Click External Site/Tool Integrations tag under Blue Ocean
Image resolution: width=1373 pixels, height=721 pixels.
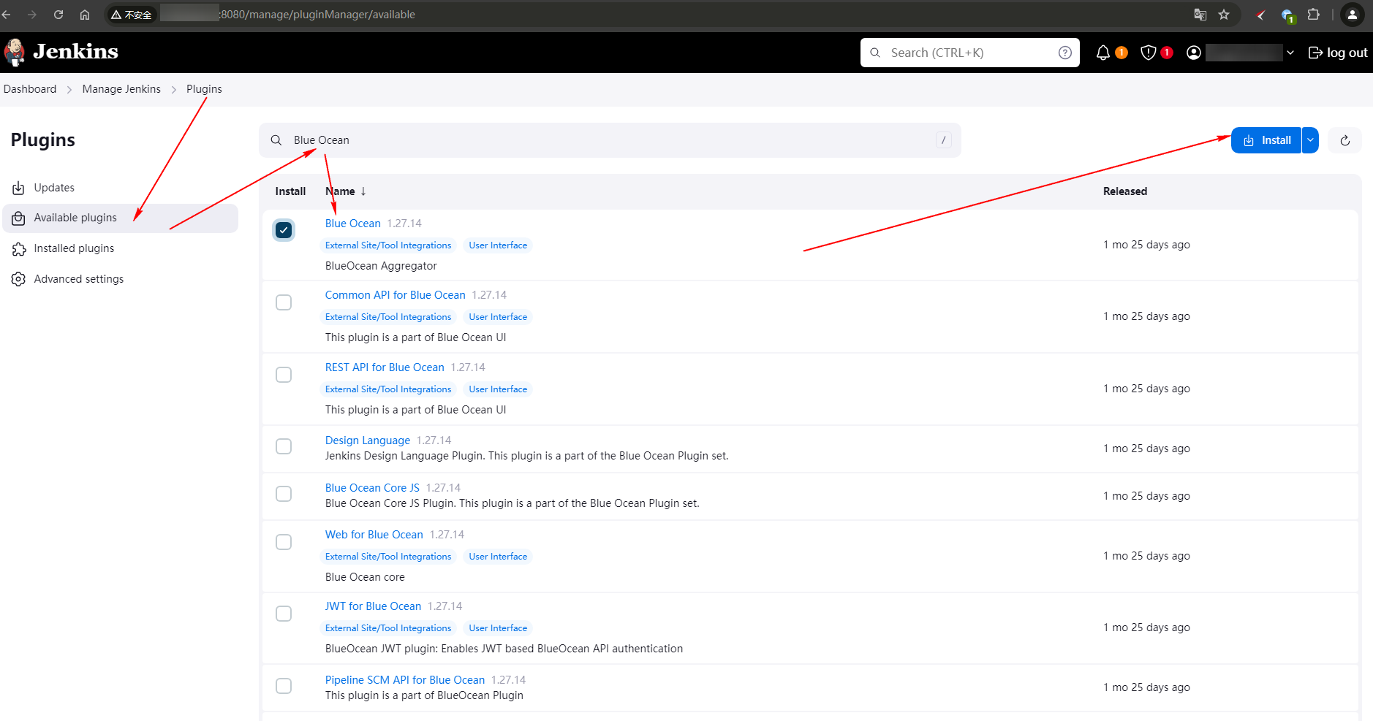click(x=388, y=245)
